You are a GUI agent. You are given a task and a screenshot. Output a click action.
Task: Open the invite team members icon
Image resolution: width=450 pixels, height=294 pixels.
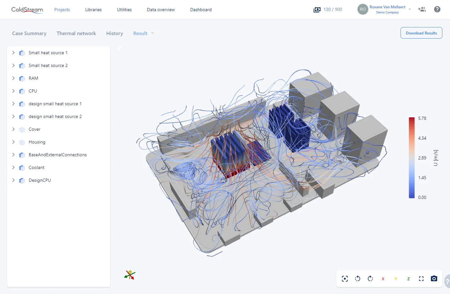point(422,9)
